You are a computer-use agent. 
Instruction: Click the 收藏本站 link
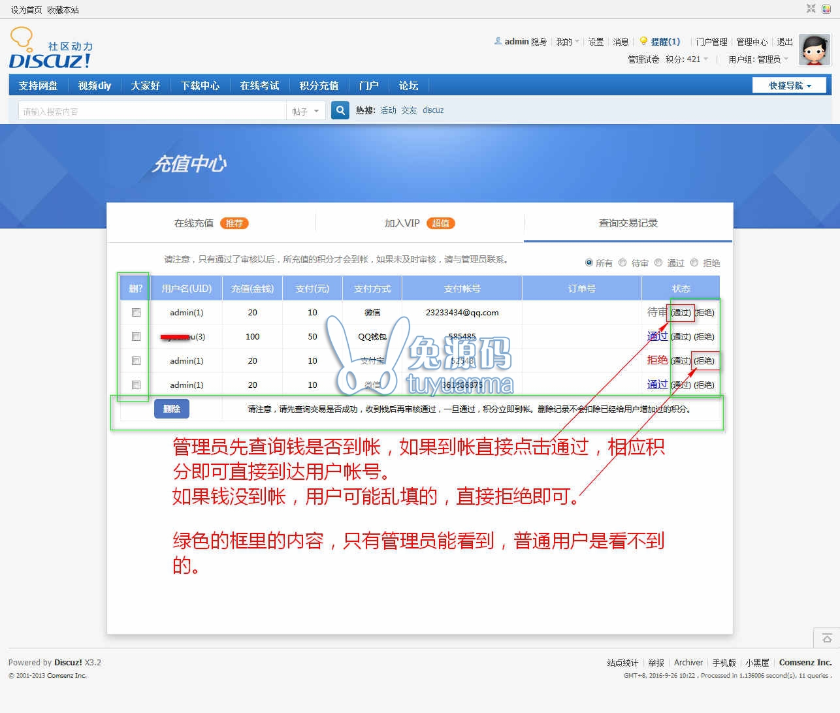63,10
